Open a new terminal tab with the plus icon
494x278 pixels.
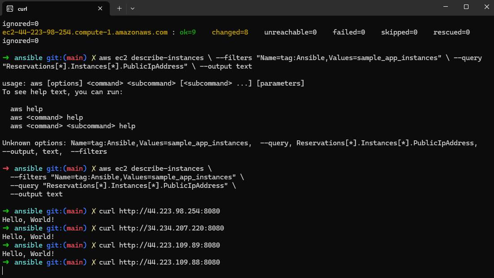(x=119, y=8)
